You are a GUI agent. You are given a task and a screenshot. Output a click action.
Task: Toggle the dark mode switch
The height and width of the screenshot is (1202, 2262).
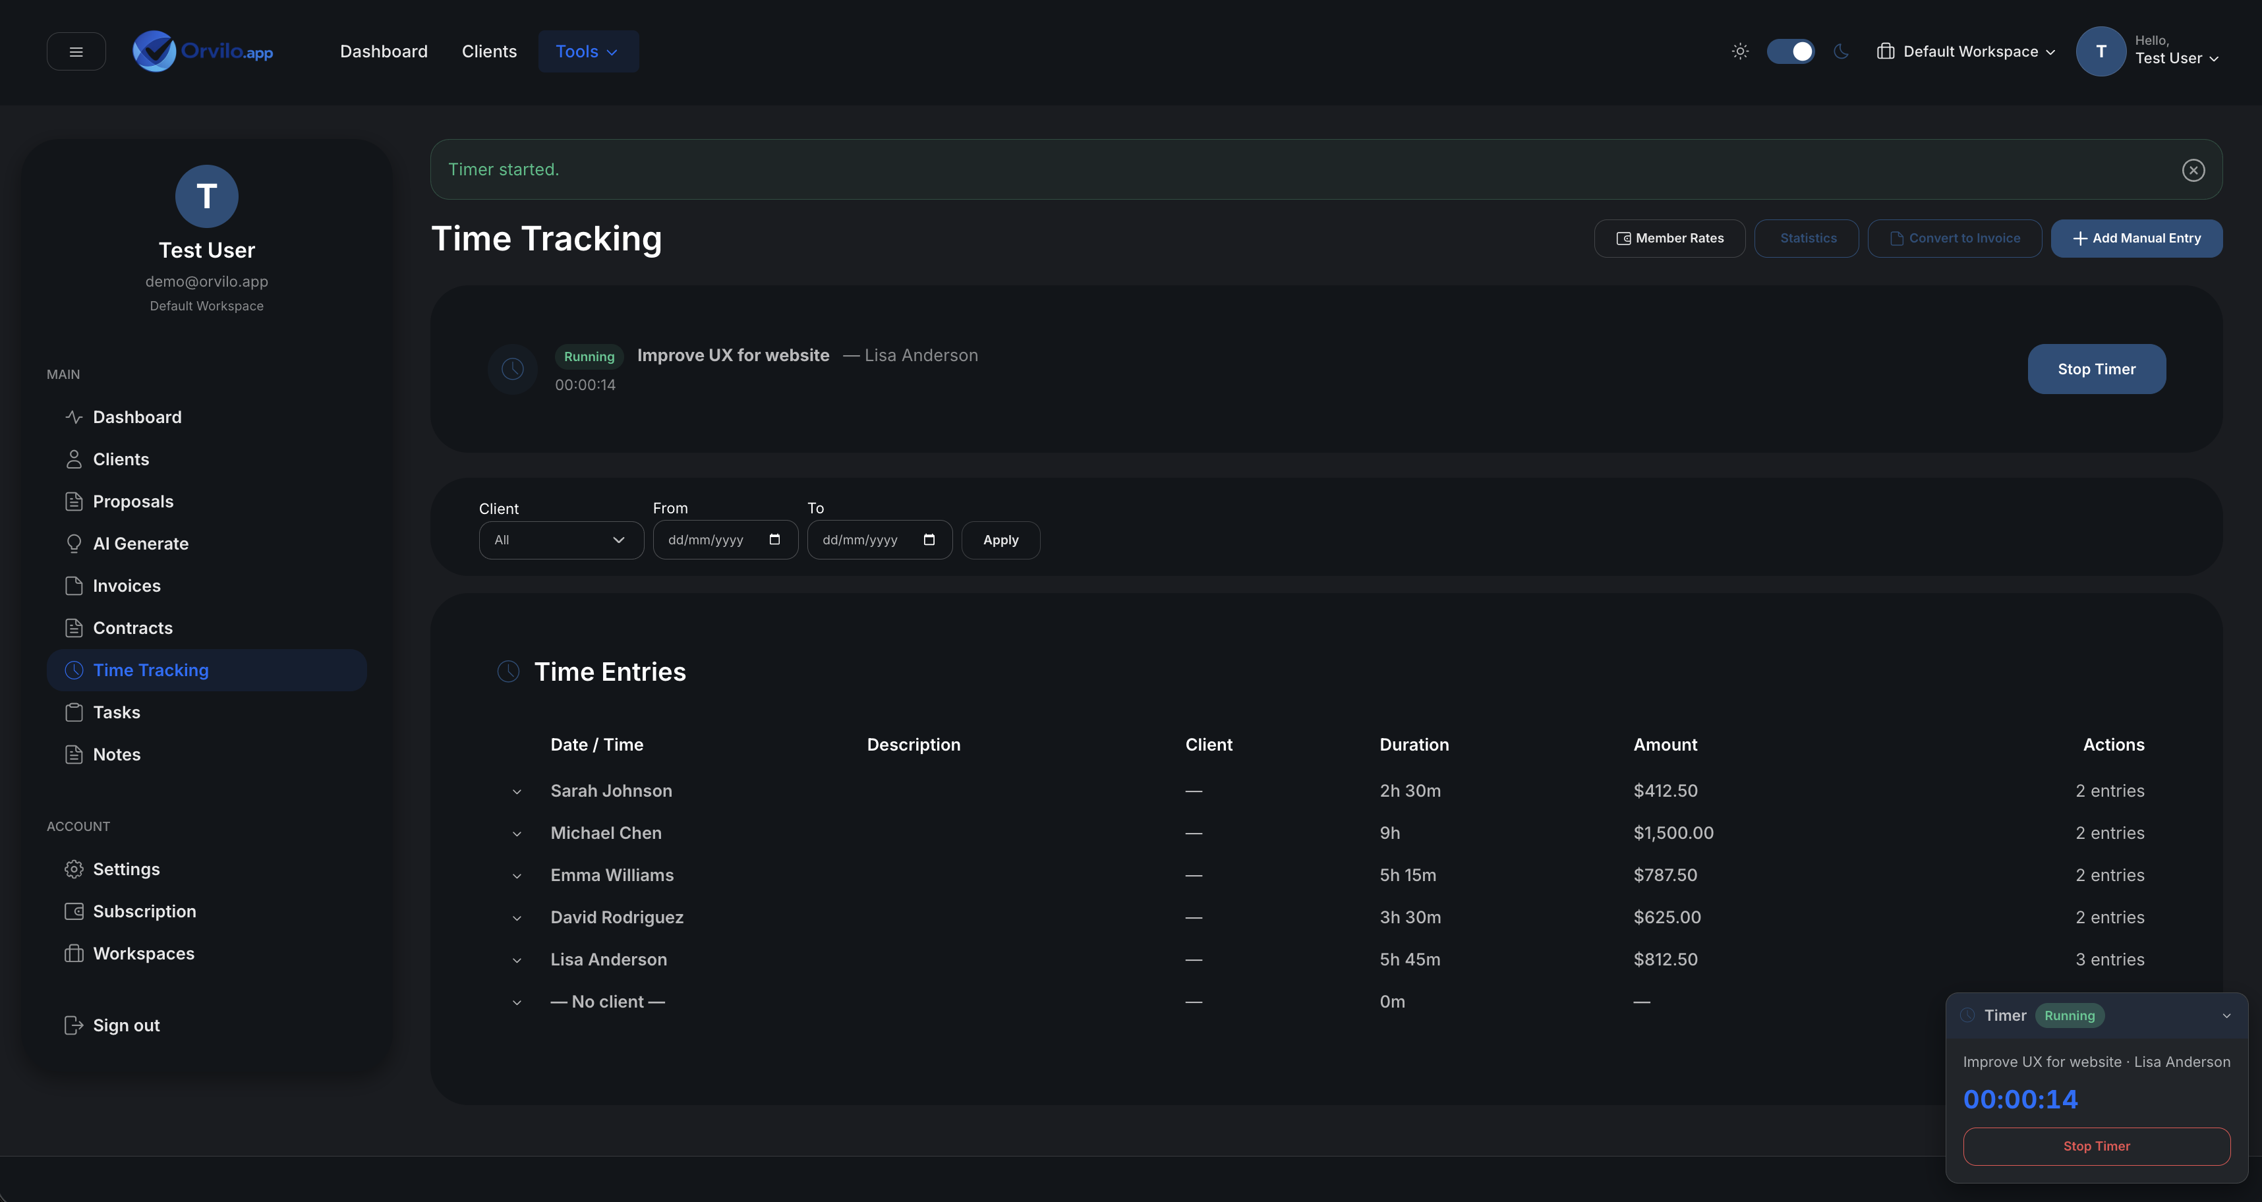point(1791,51)
